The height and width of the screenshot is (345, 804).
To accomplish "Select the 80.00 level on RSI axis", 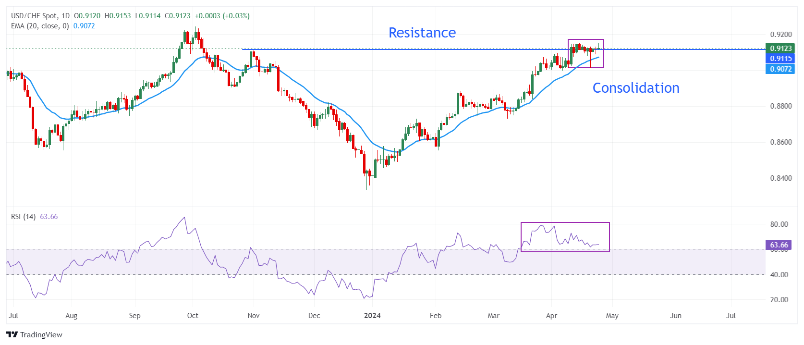I will click(779, 224).
